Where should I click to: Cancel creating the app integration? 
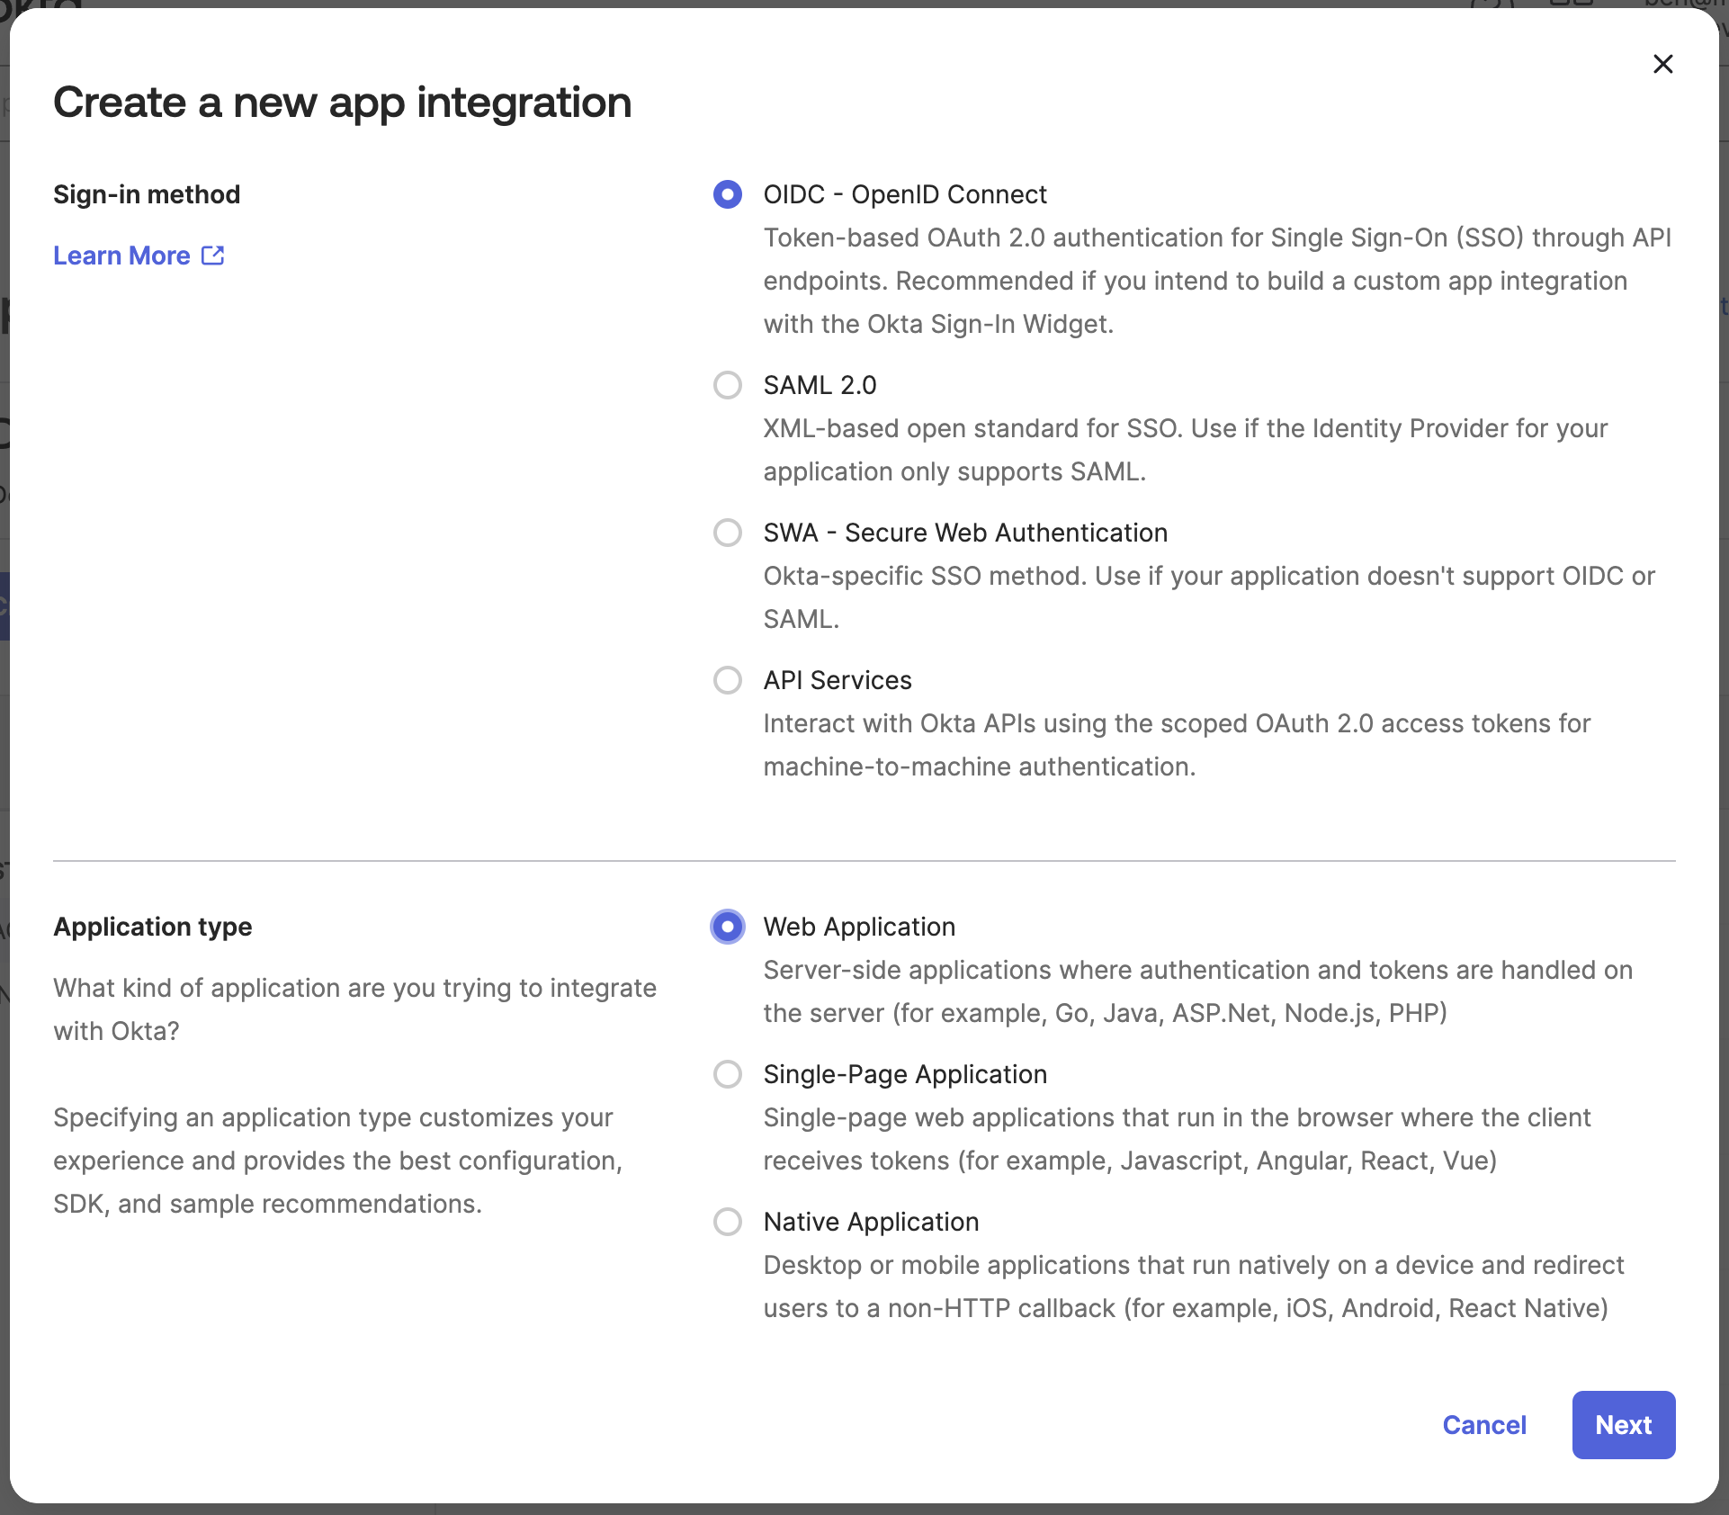click(x=1484, y=1425)
